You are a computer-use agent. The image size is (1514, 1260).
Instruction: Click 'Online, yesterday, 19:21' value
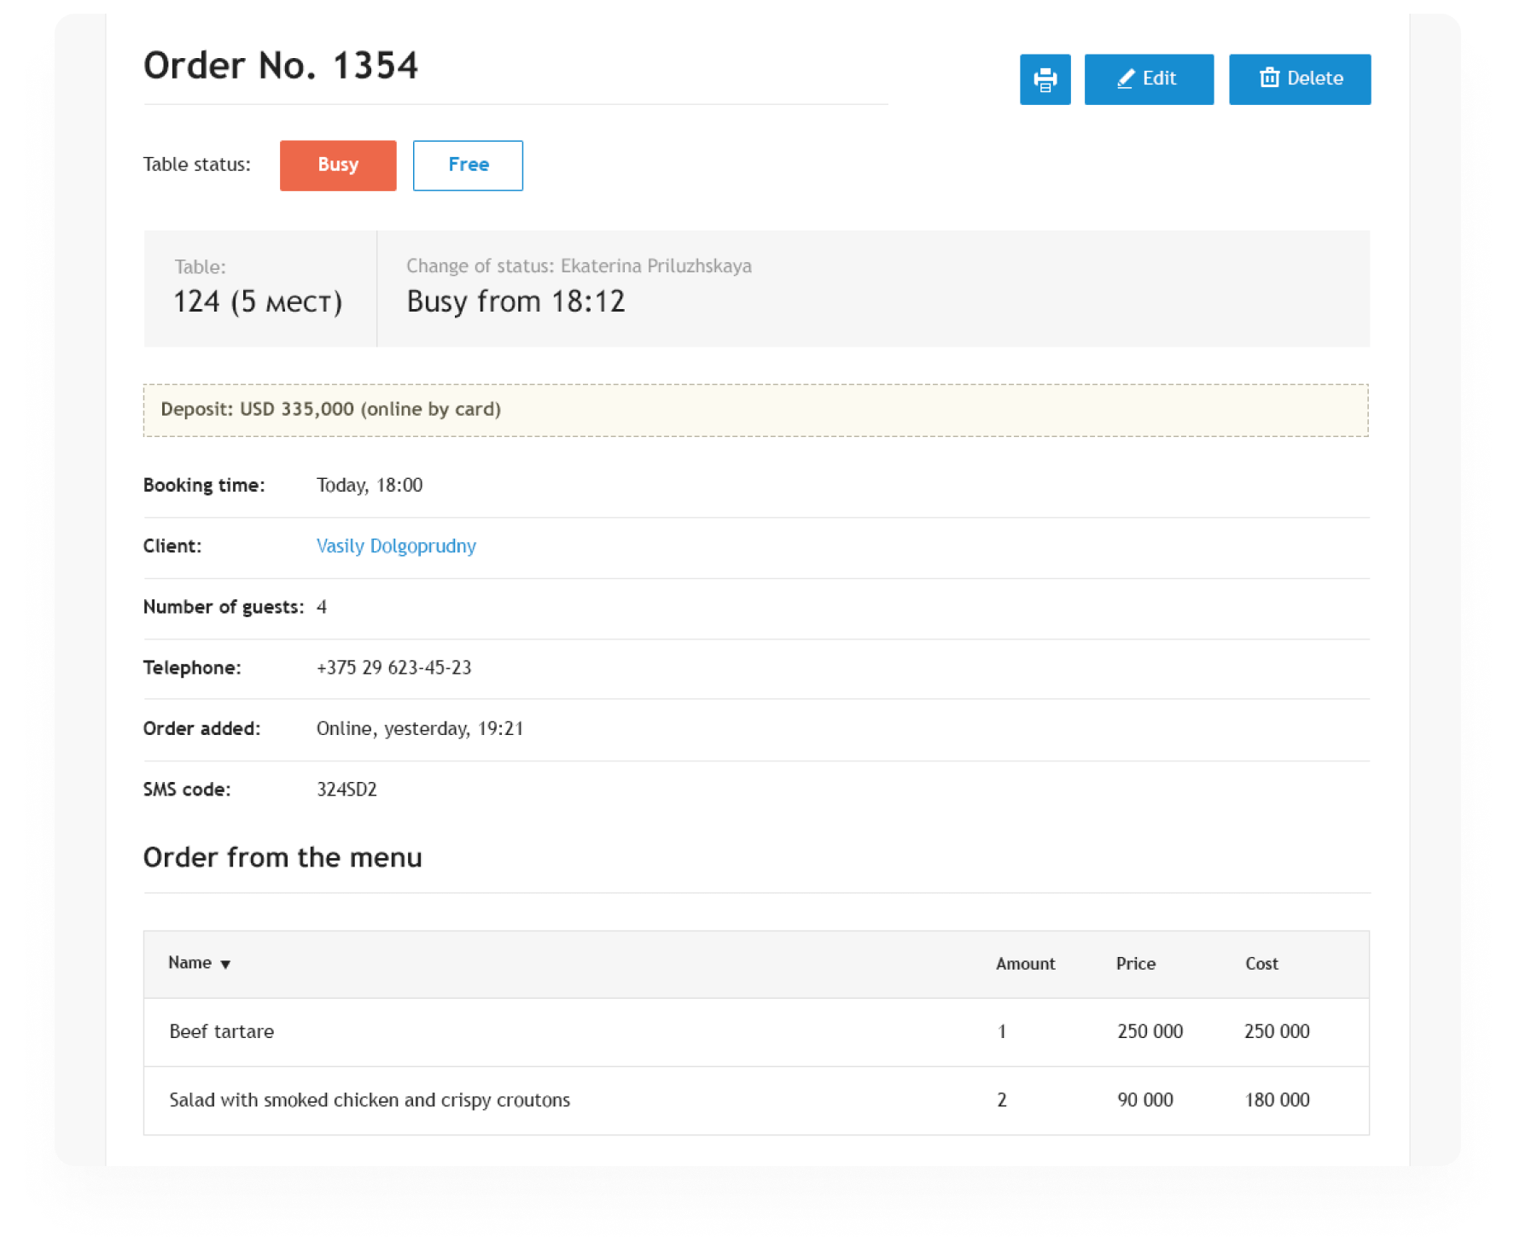(x=420, y=729)
